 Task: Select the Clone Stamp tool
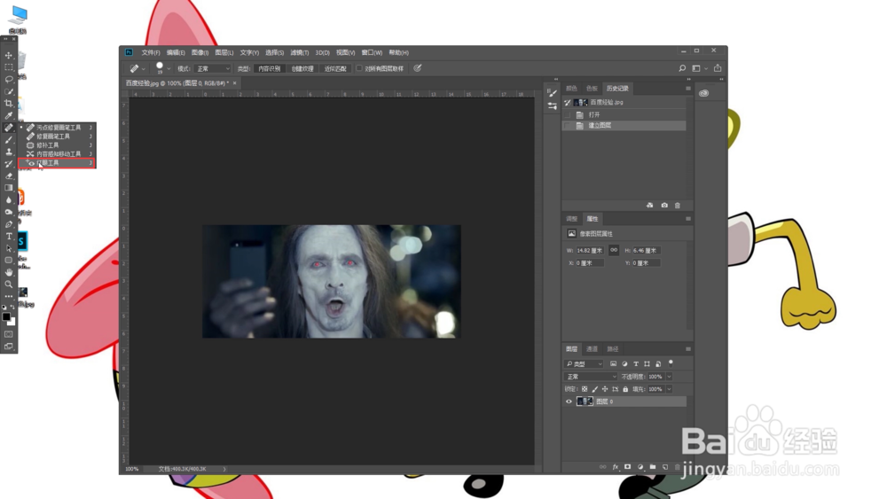[9, 152]
